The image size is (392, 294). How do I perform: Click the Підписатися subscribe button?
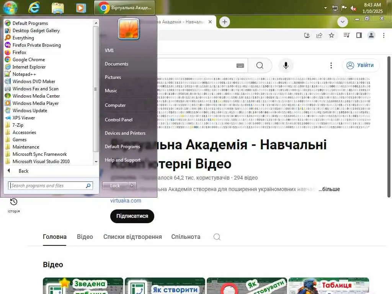click(x=132, y=216)
